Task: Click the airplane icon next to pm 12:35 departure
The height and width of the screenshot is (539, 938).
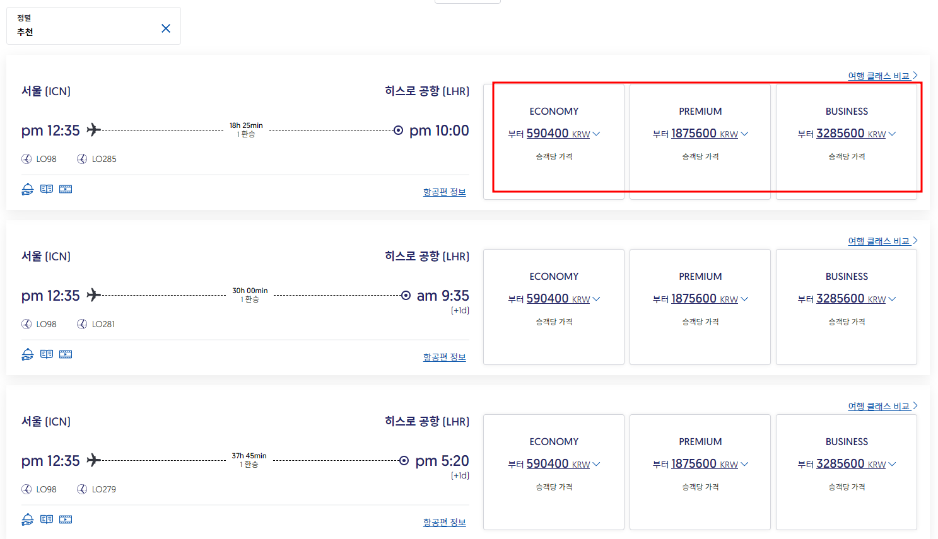Action: click(x=93, y=129)
